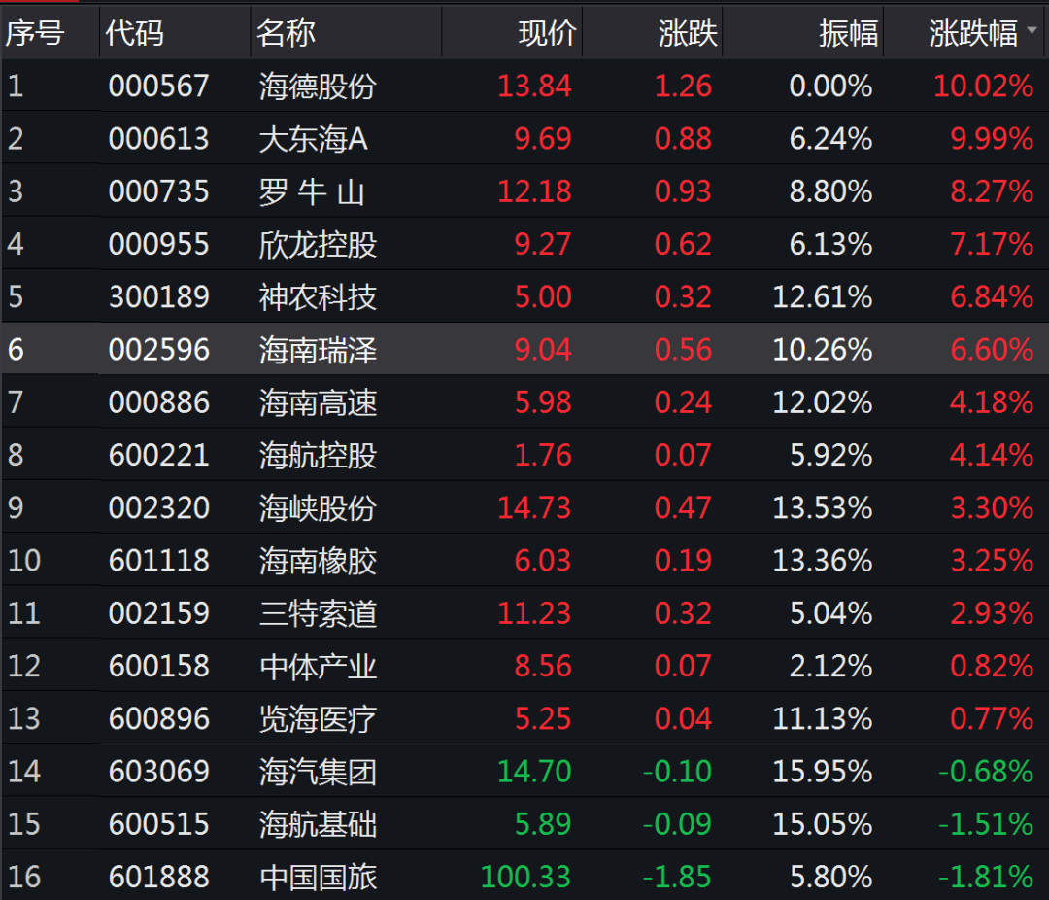1049x900 pixels.
Task: Select stock code 000567
Action: [158, 87]
